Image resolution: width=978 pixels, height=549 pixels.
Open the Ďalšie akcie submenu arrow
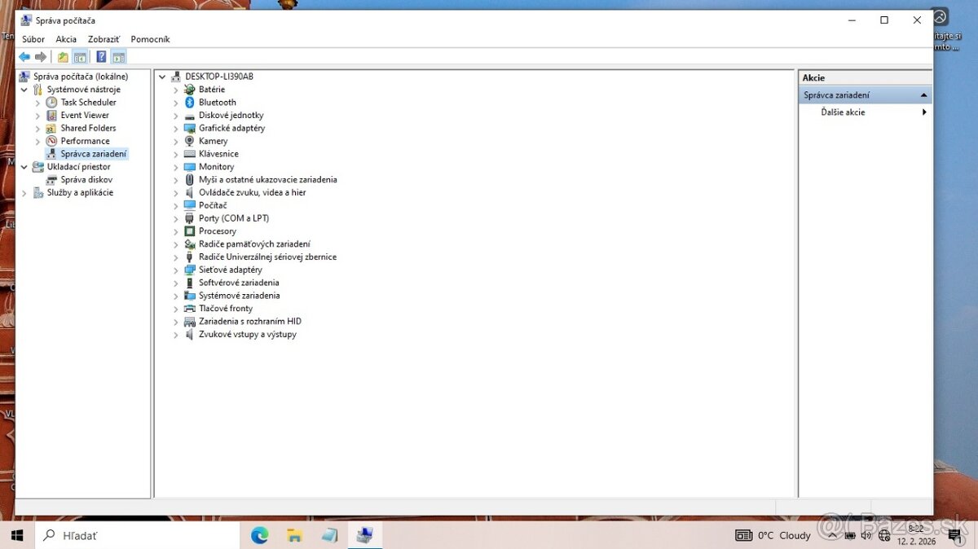point(924,112)
